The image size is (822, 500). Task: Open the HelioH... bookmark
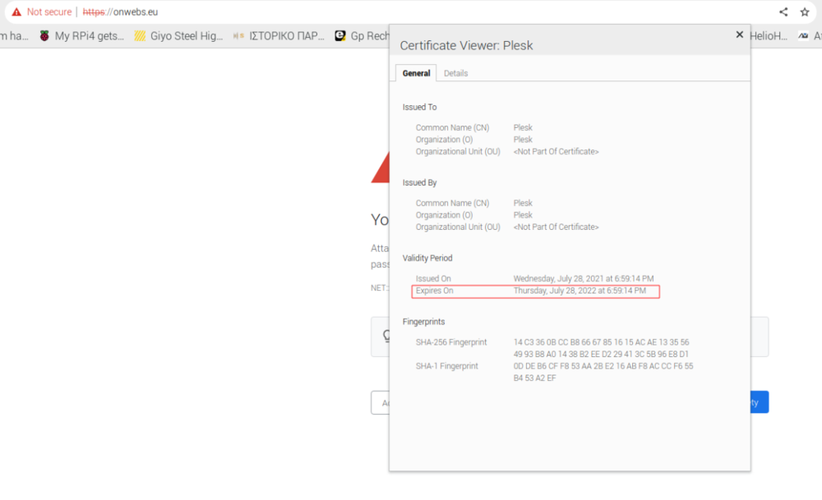point(769,35)
